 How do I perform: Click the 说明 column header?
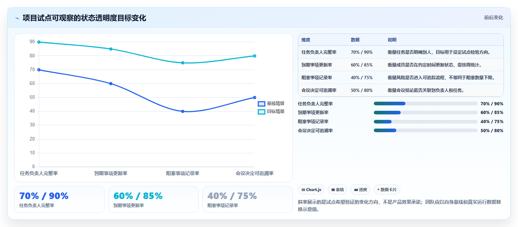[x=392, y=40]
